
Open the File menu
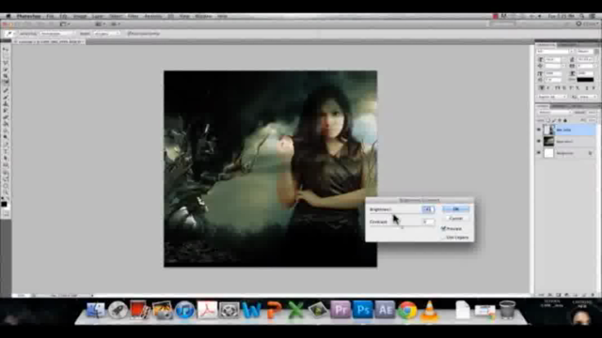50,16
